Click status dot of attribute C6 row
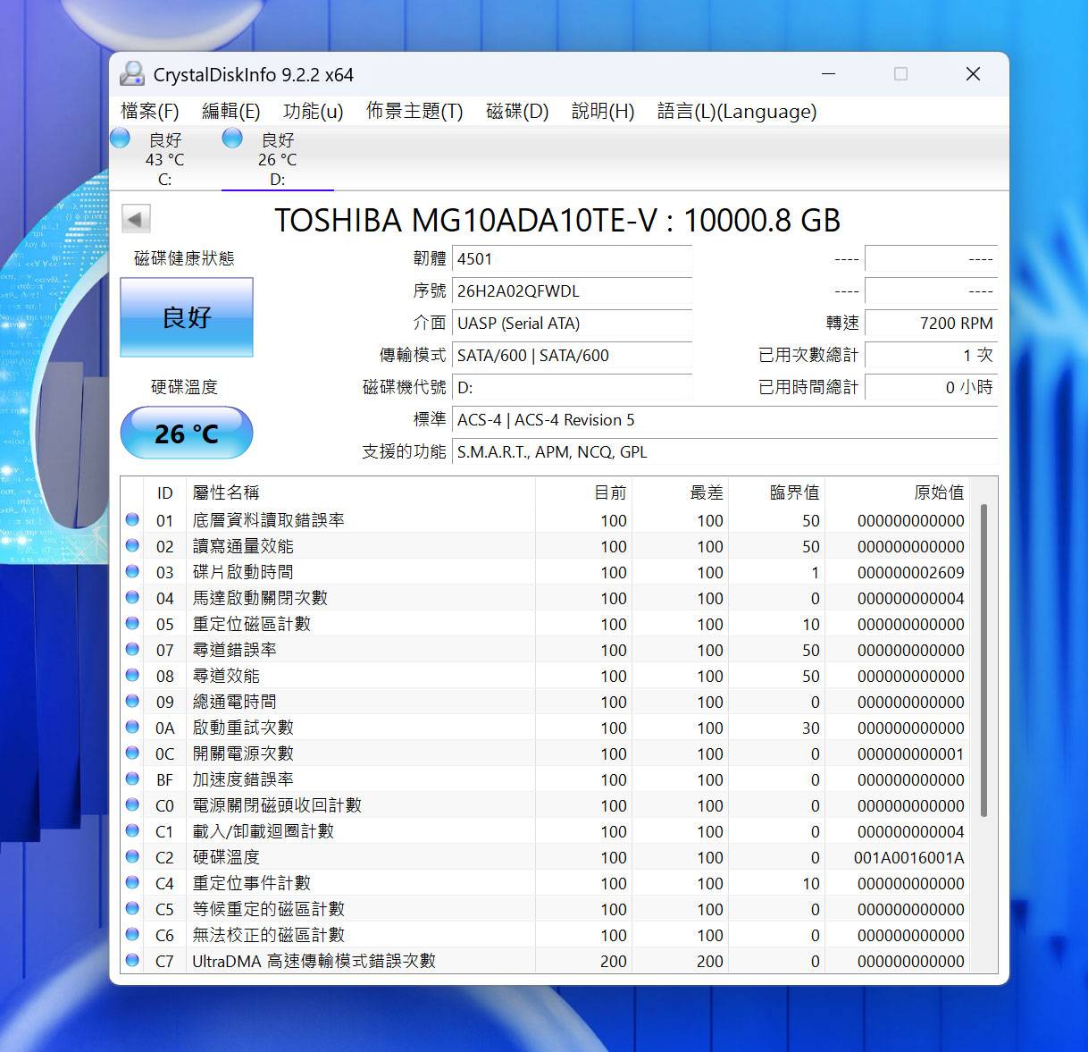The height and width of the screenshot is (1052, 1088). (132, 934)
